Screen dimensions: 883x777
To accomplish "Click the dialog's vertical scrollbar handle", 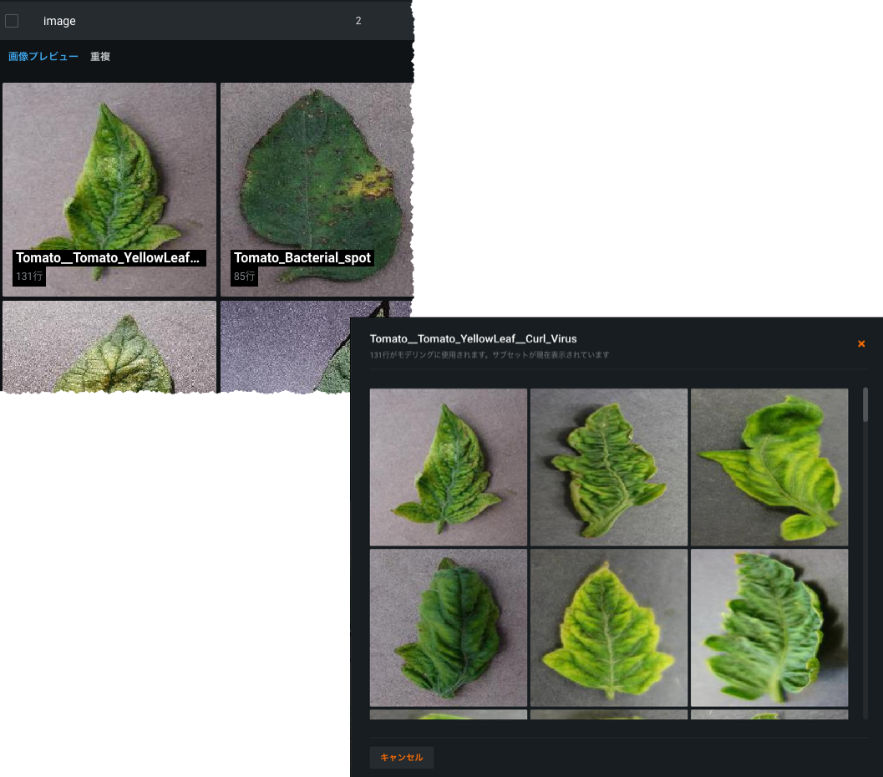I will pyautogui.click(x=865, y=404).
